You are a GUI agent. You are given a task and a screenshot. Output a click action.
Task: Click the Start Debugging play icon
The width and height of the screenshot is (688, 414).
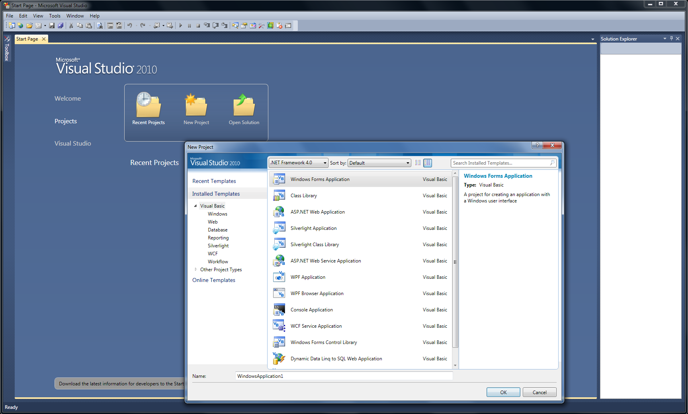point(181,25)
